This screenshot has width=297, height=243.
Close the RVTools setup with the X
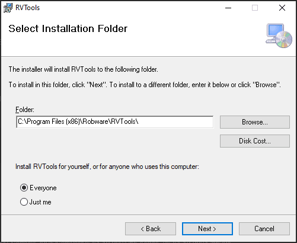pos(282,8)
